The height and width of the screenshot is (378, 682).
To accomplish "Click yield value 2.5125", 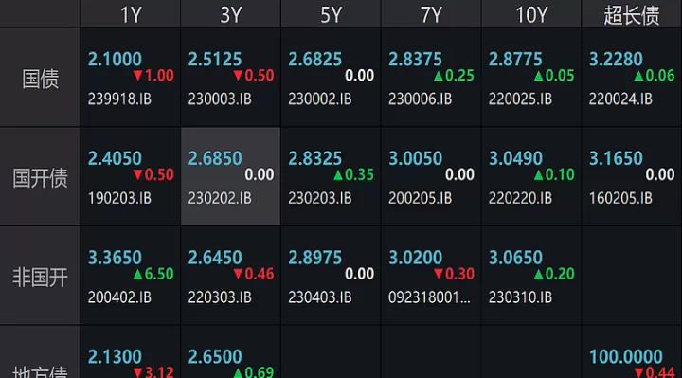I will click(x=215, y=59).
